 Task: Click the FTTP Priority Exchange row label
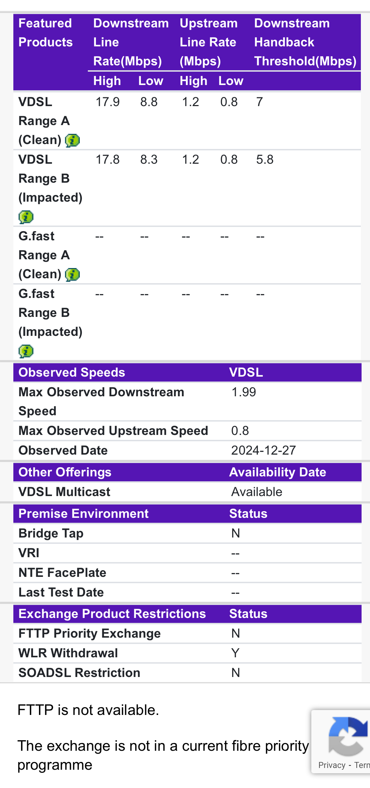click(x=90, y=633)
